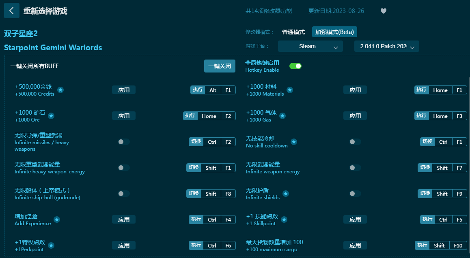Click Alt F1 hotkey for +500,000 Credits
This screenshot has height=258, width=470.
coord(213,90)
